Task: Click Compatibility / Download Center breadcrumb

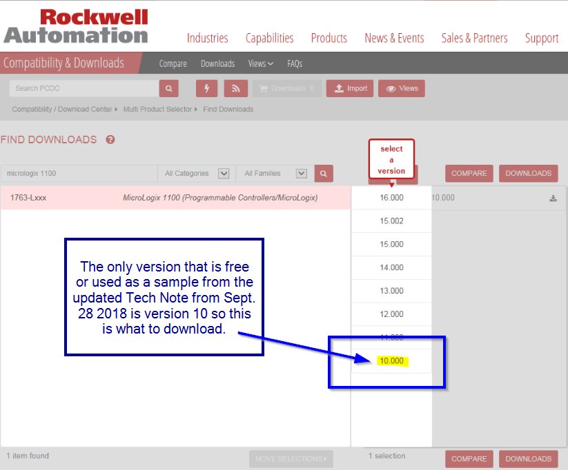Action: coord(62,110)
